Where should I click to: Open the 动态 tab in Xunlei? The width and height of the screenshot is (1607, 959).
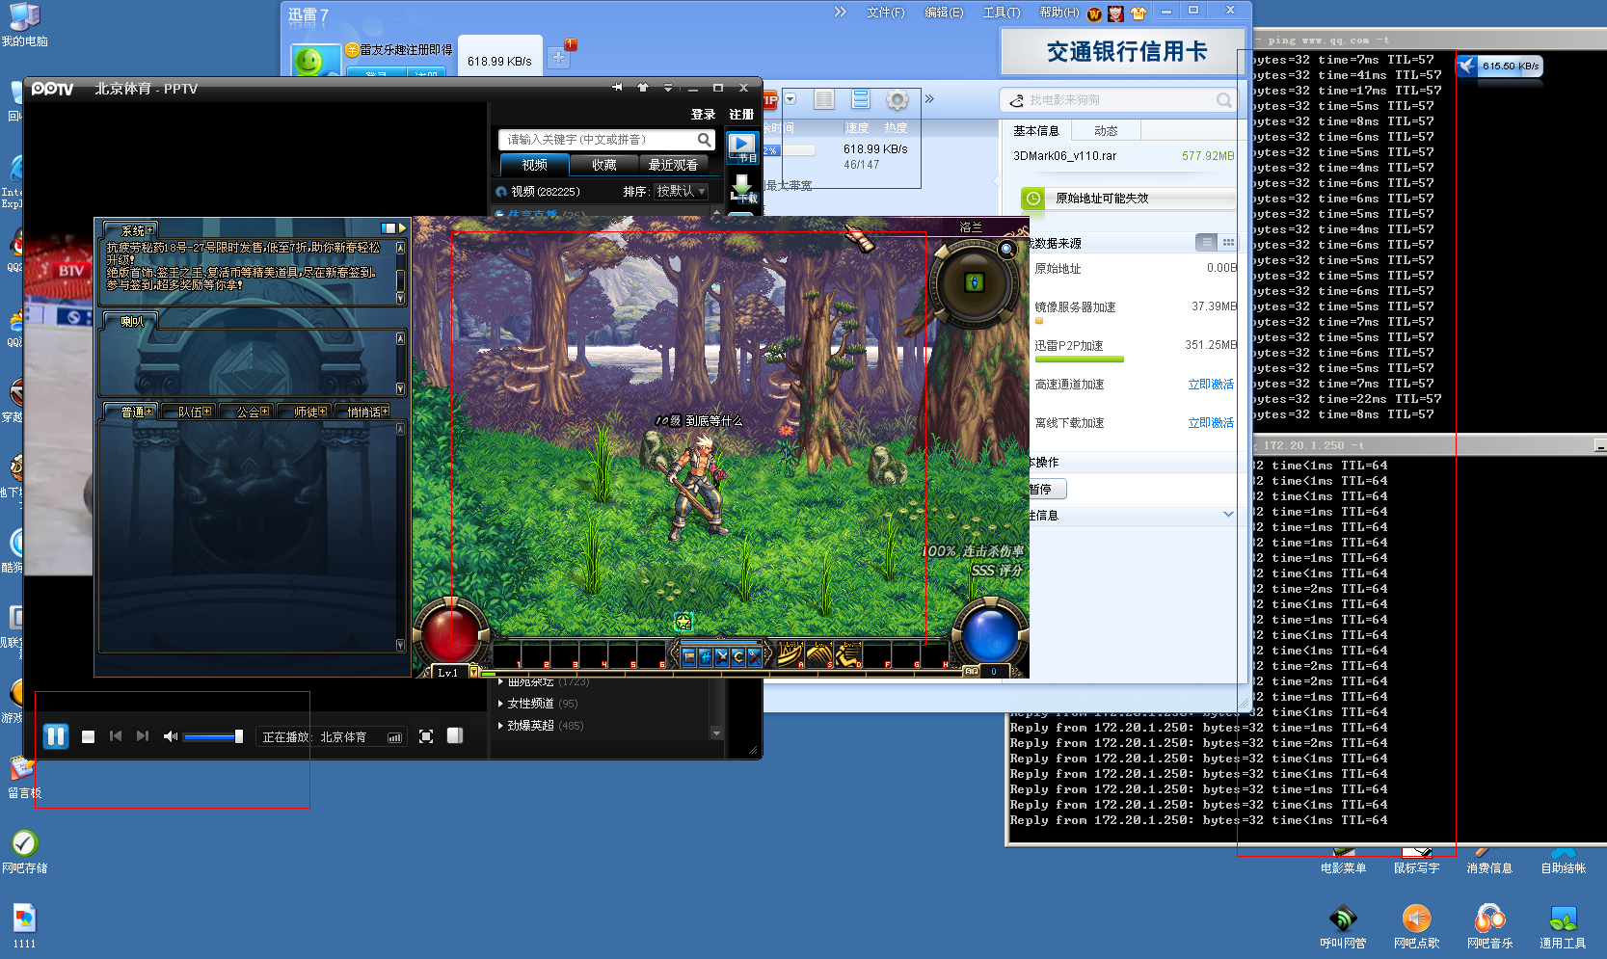coord(1106,131)
